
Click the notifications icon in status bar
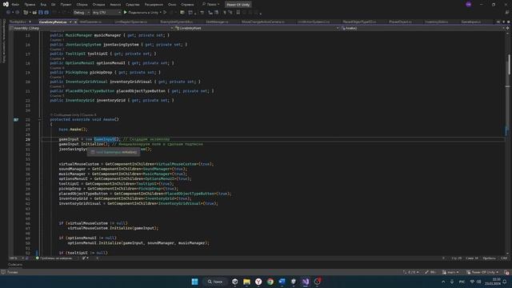coord(506,272)
